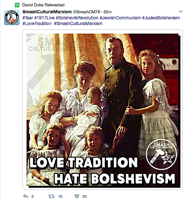Retweet using the retweet arrows icon

pyautogui.click(x=52, y=196)
